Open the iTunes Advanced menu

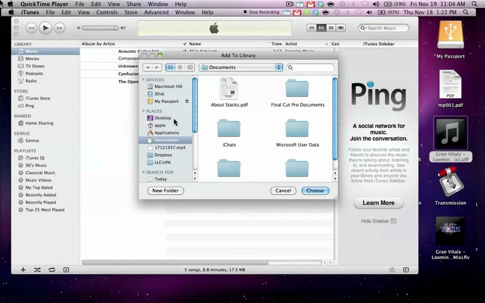click(x=156, y=12)
